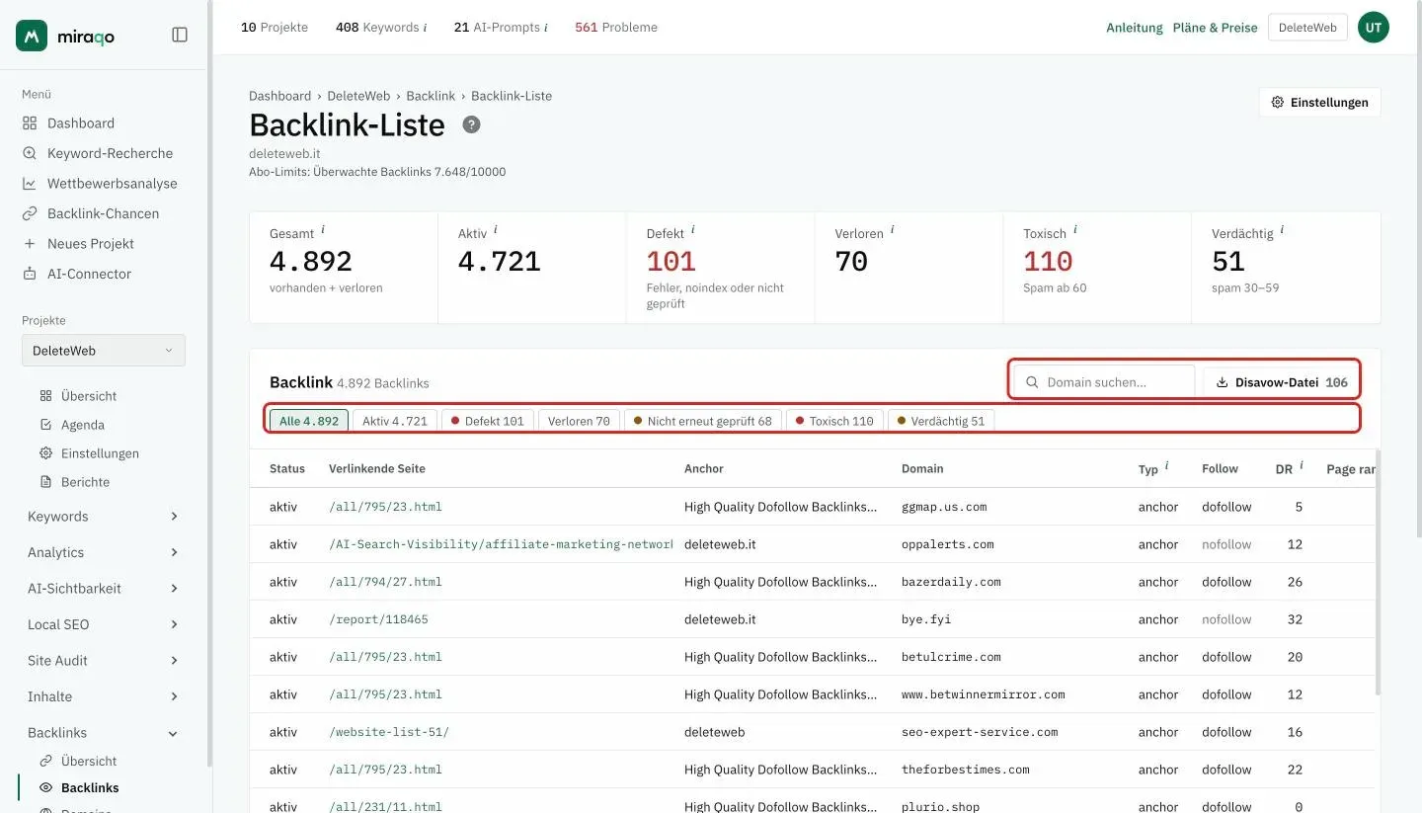Click info icon on Toxisch card
Image resolution: width=1422 pixels, height=813 pixels.
(1075, 229)
